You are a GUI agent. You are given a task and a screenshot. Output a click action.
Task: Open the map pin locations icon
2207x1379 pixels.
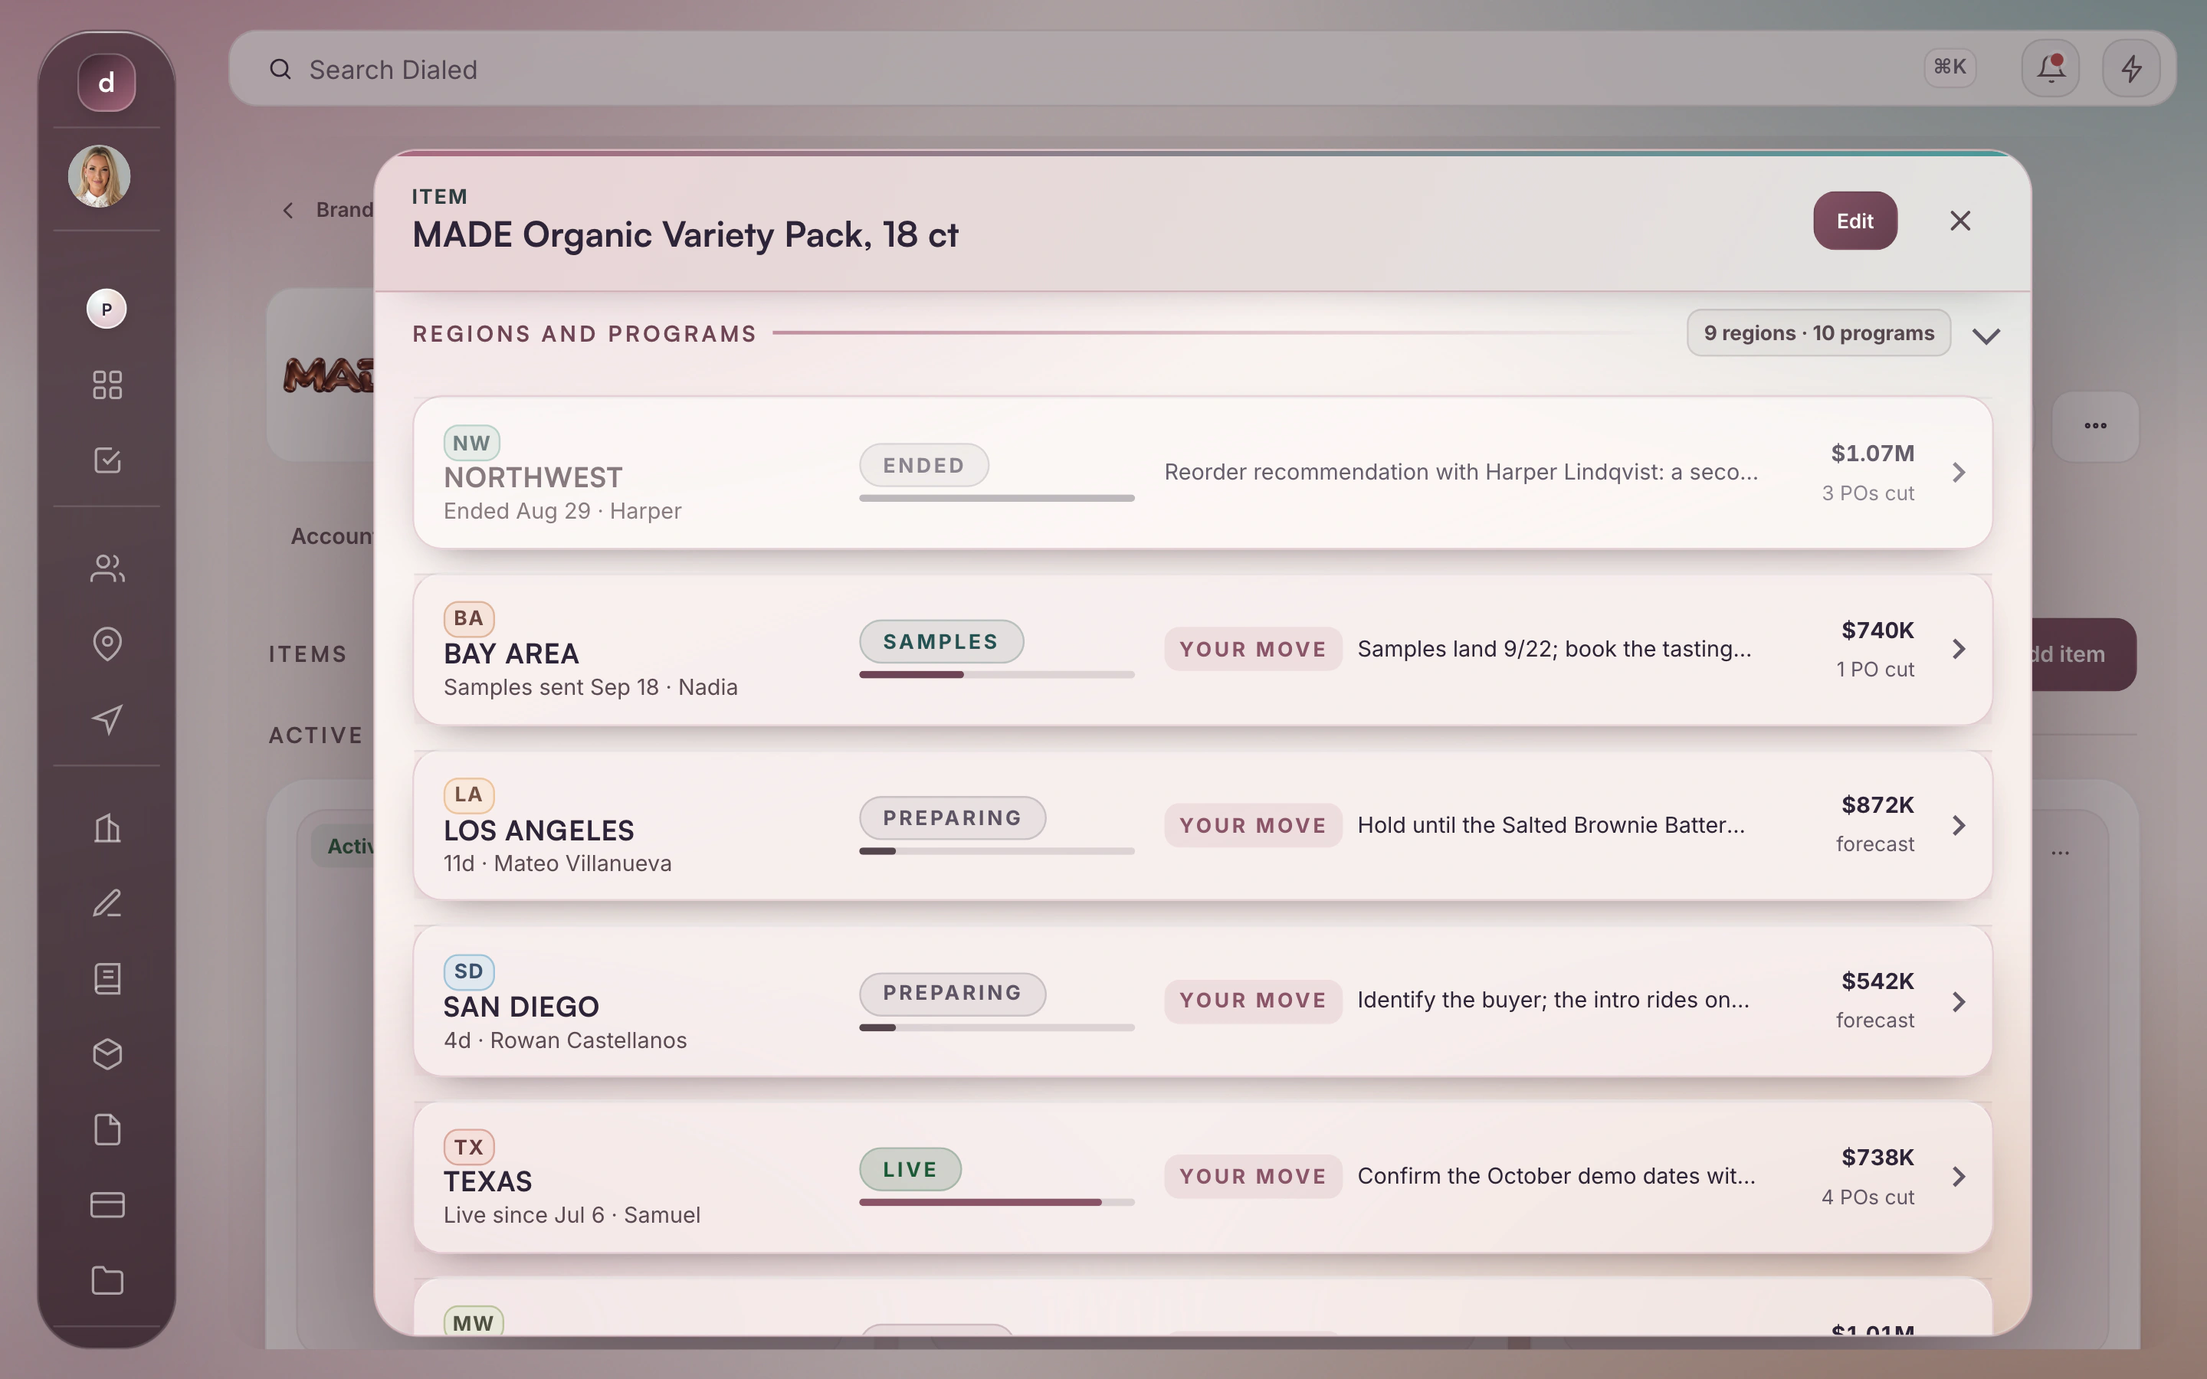tap(107, 644)
